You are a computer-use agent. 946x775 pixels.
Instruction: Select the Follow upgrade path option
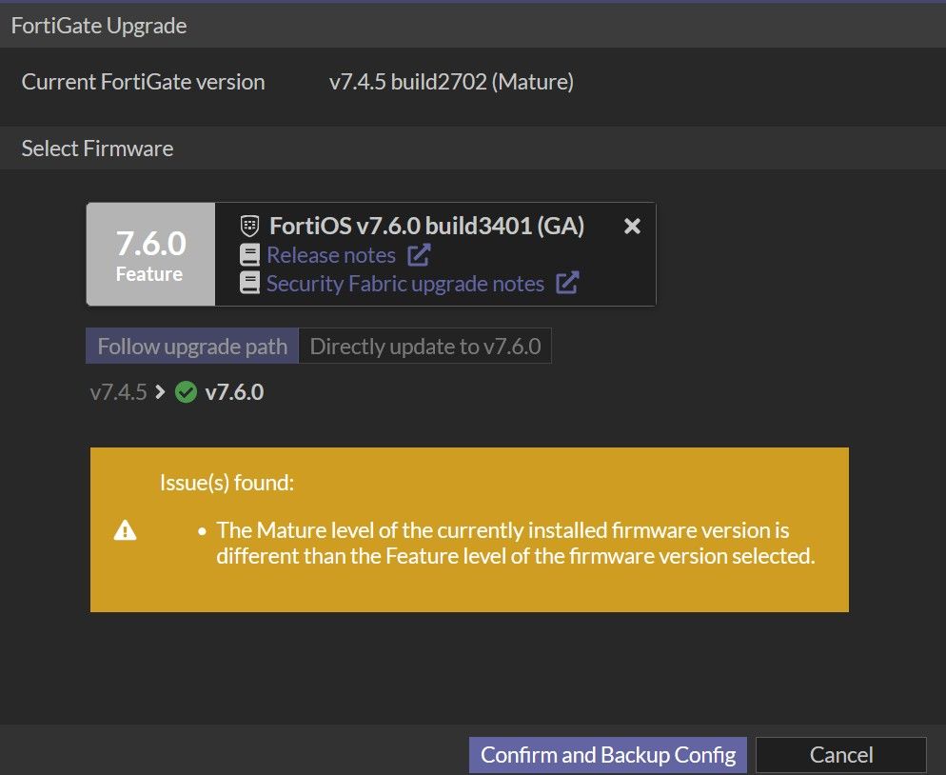(x=192, y=346)
